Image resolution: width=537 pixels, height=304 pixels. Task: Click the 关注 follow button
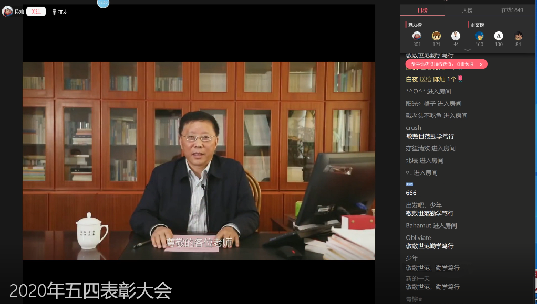36,12
